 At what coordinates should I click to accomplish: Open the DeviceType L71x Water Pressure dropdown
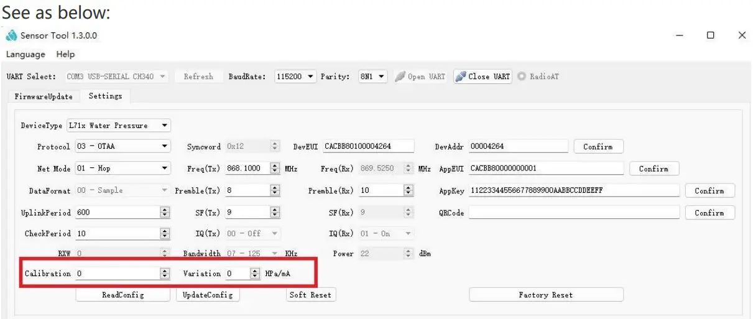tap(118, 126)
